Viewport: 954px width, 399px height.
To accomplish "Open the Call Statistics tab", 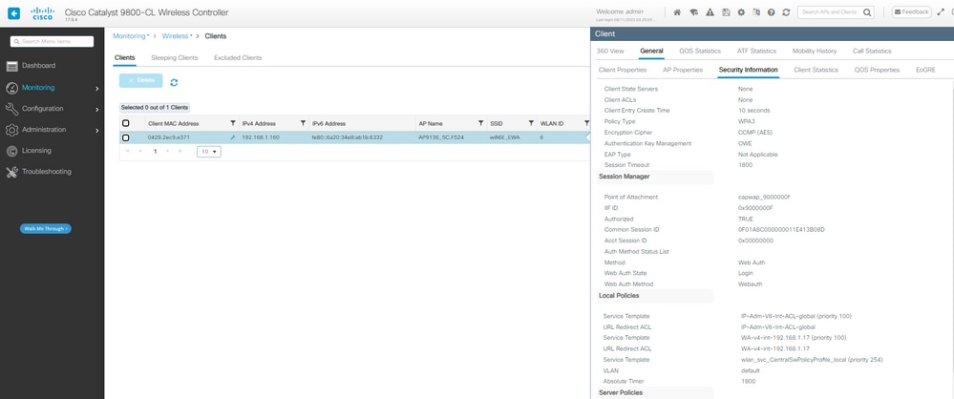I will pos(872,52).
